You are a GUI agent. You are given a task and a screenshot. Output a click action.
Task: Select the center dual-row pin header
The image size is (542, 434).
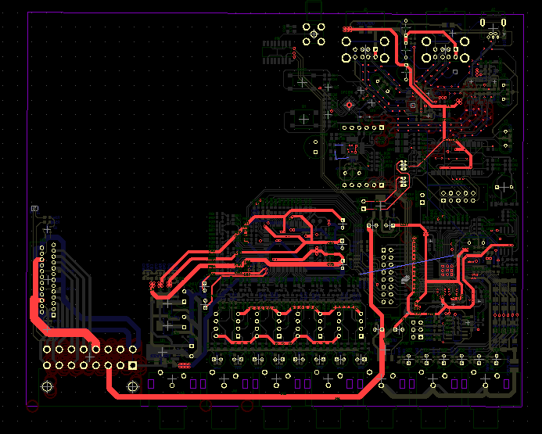point(388,275)
